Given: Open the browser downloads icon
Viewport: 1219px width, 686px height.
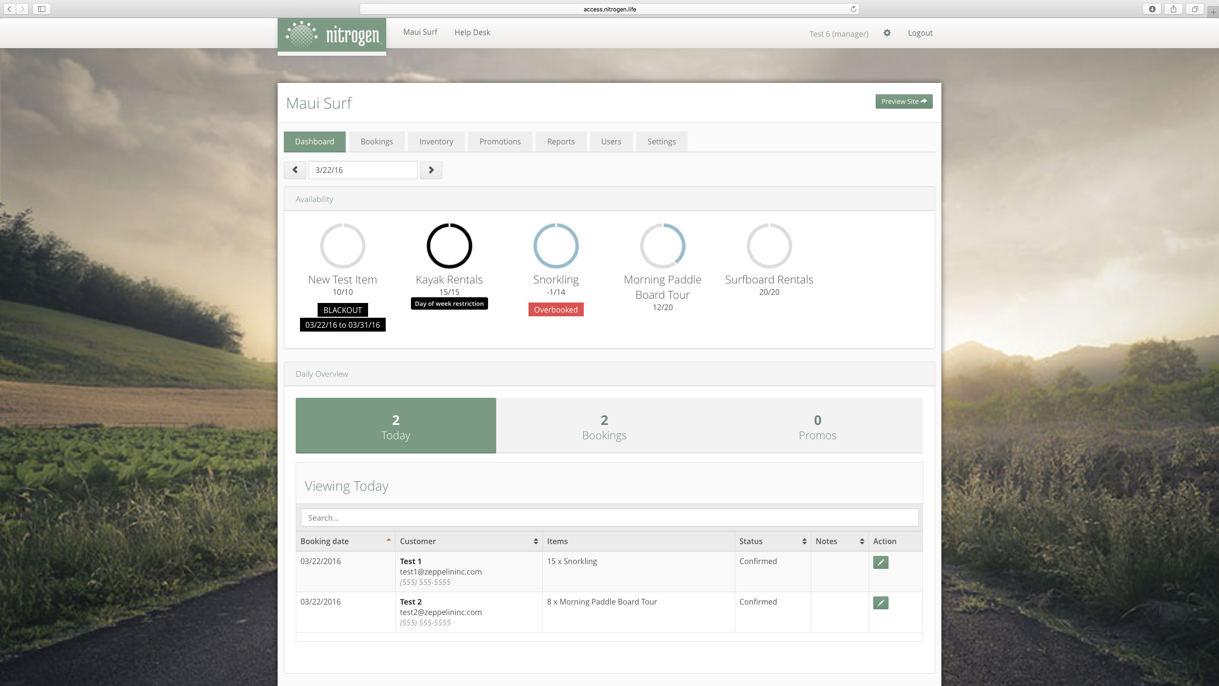Looking at the screenshot, I should pyautogui.click(x=1152, y=9).
